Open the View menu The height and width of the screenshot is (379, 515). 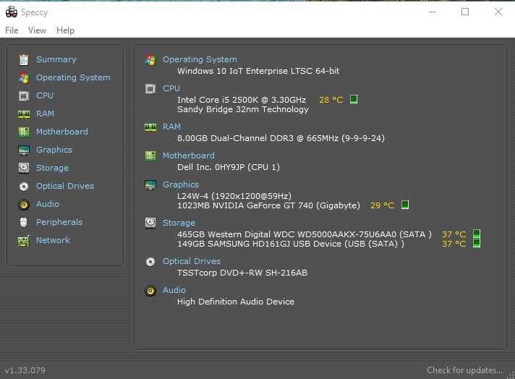(37, 30)
